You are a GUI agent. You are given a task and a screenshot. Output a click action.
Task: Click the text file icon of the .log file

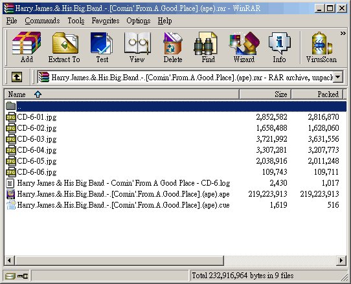tap(10, 183)
